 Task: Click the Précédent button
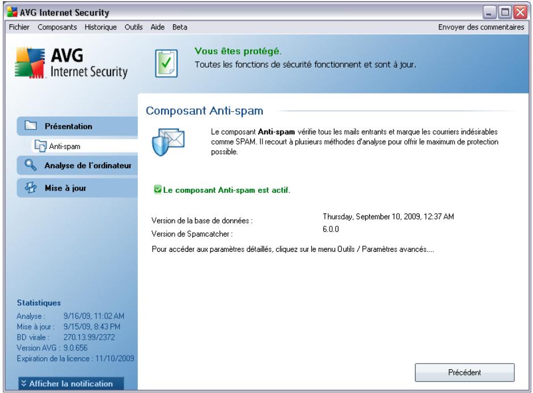pos(464,373)
